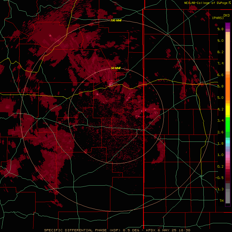This screenshot has width=232, height=232.
Task: Click the 9.0 value on color scale
Action: [220, 40]
